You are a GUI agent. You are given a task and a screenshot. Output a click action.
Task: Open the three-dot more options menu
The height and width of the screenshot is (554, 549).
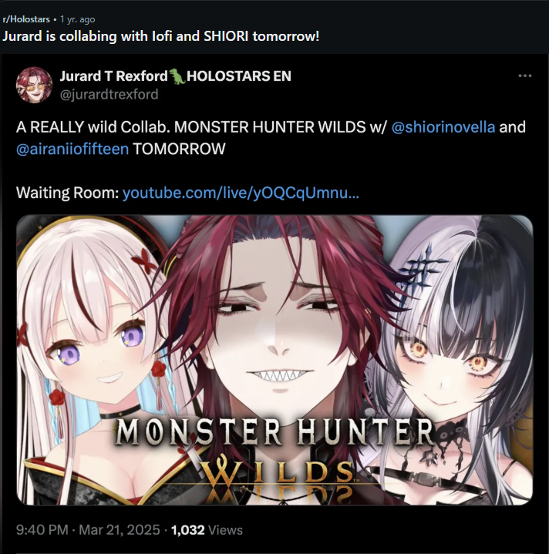click(x=524, y=76)
